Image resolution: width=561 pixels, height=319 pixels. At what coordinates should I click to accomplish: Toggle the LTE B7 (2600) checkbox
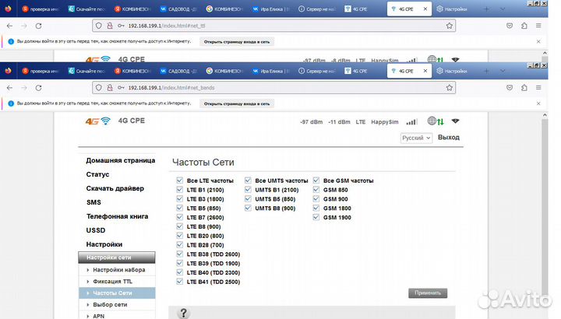click(180, 217)
